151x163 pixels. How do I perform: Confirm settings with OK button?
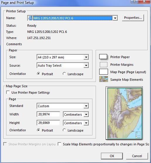coord(112,156)
